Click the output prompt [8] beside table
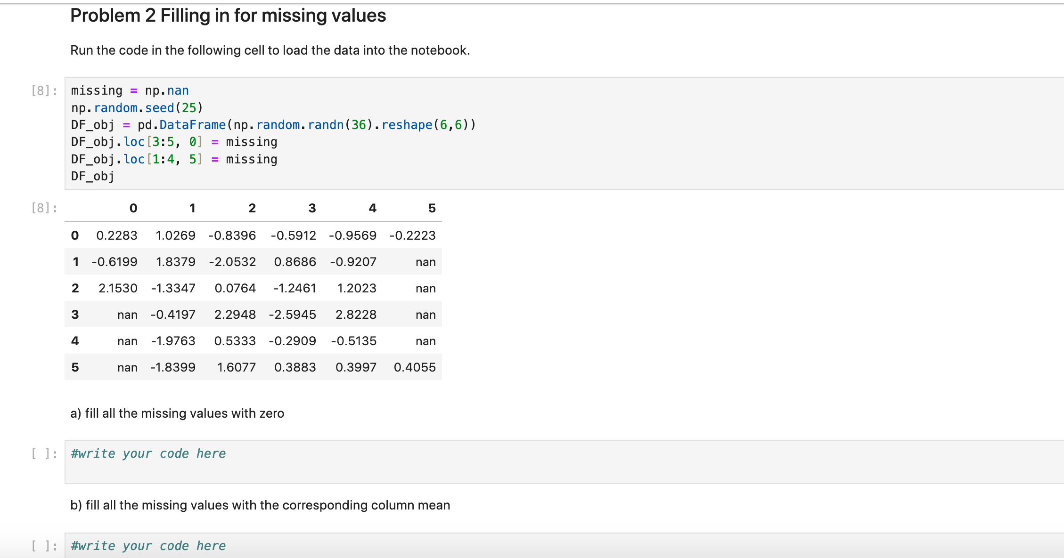Viewport: 1064px width, 558px height. coord(44,208)
